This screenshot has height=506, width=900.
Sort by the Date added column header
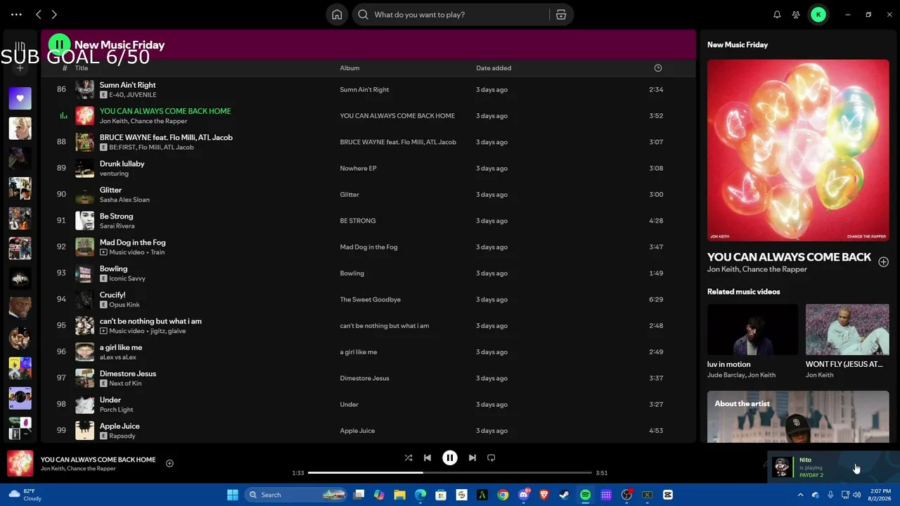(494, 68)
